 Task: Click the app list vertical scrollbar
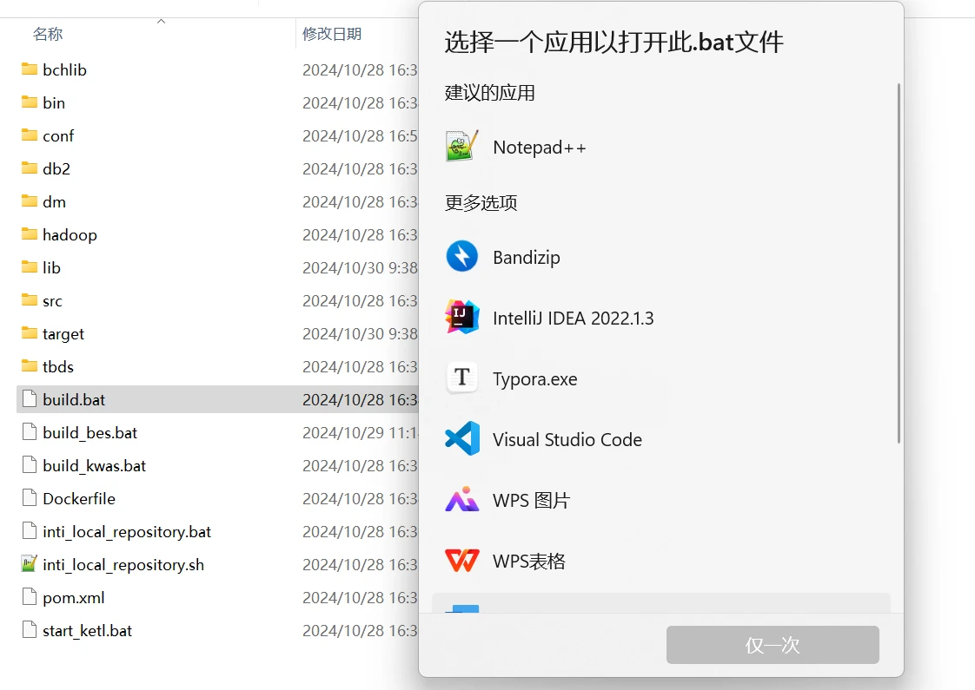point(899,263)
